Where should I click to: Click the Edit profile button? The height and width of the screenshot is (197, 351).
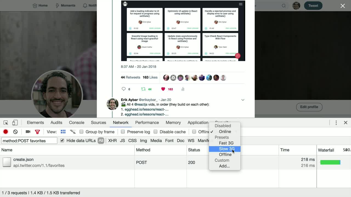309,107
